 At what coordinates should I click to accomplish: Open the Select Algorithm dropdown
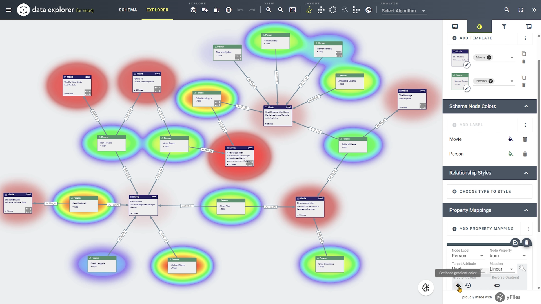(x=403, y=11)
